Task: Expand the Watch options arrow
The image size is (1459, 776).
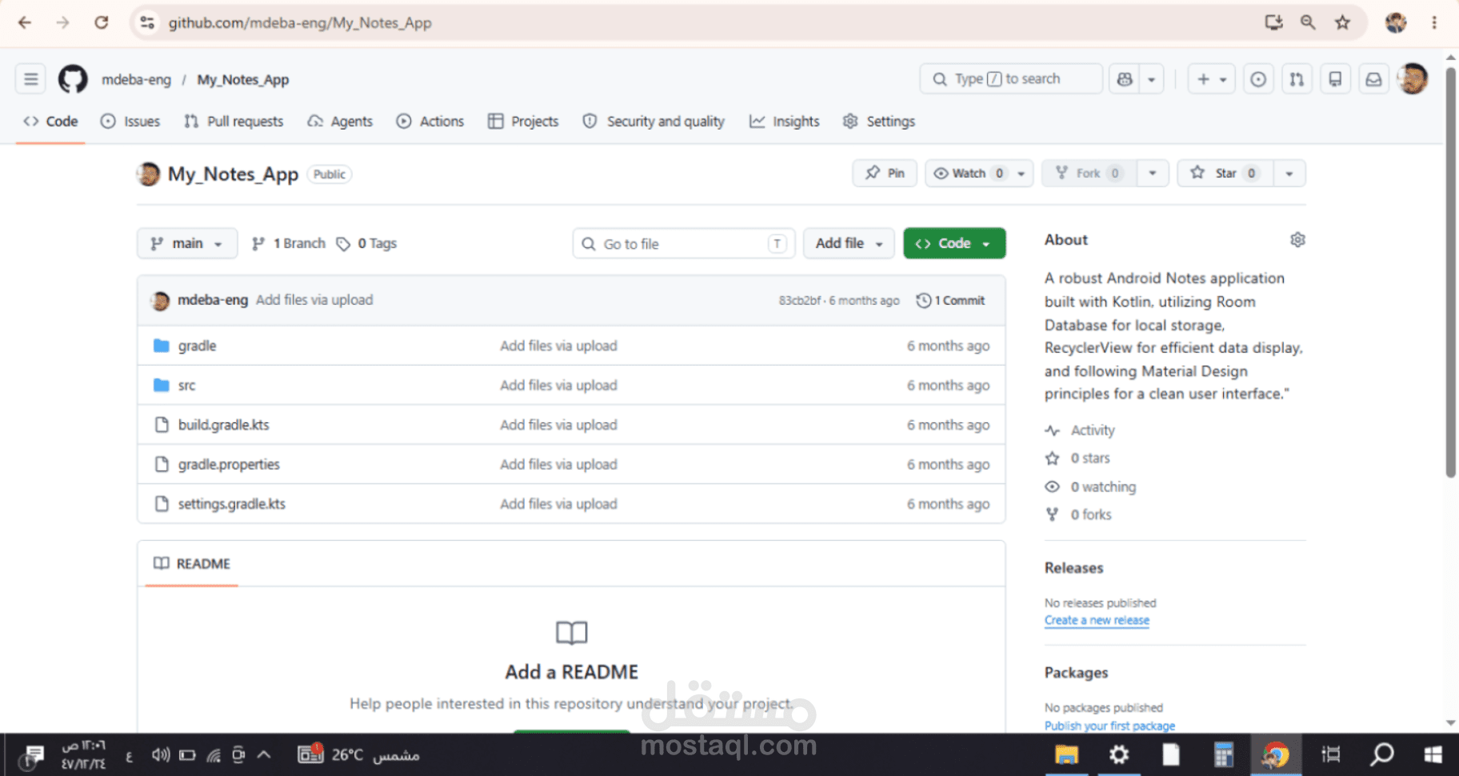Action: [1021, 174]
